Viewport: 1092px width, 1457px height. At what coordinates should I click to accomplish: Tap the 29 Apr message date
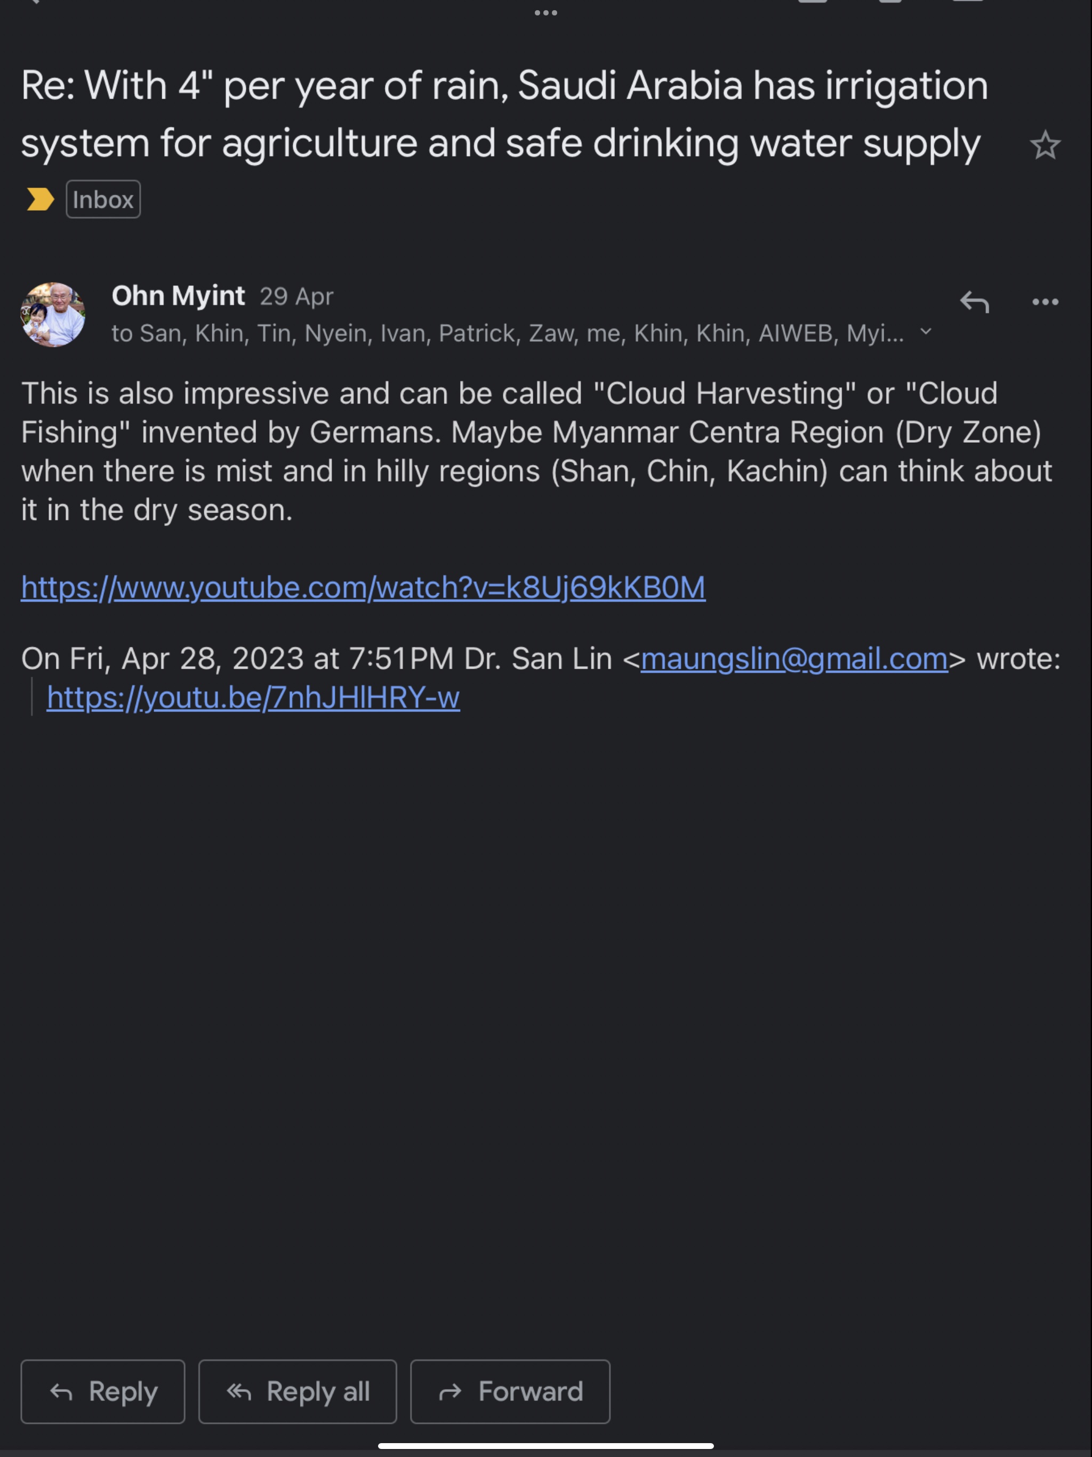296,297
